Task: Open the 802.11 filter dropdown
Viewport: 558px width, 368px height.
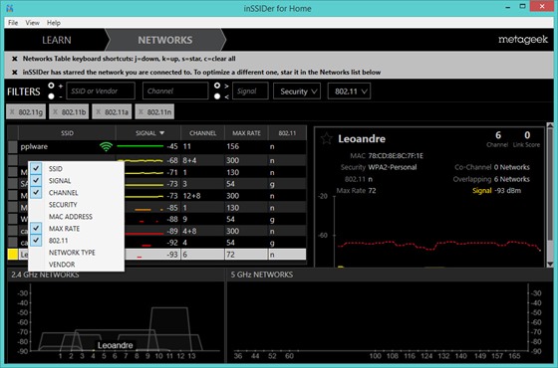Action: (x=349, y=92)
